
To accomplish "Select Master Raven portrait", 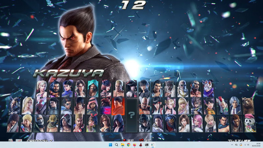I will [15, 106].
